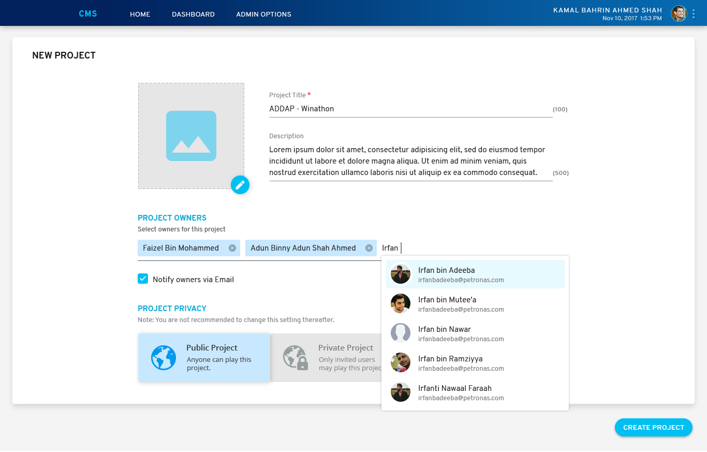The image size is (707, 452).
Task: Uncheck Notify owners via Email
Action: coord(143,279)
